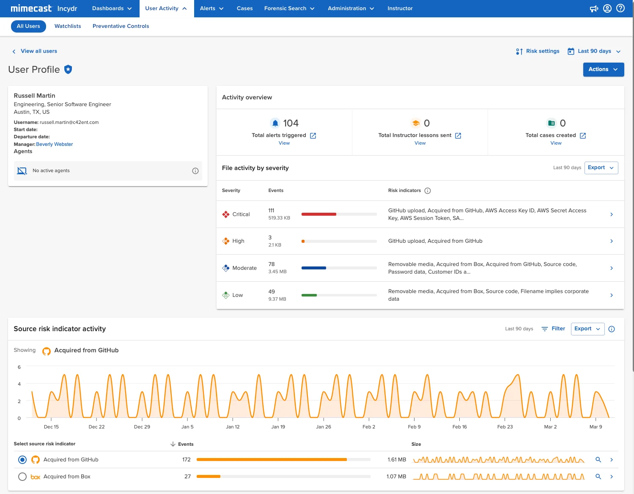Image resolution: width=634 pixels, height=494 pixels.
Task: Open the Last 90 days date dropdown
Action: click(x=594, y=51)
